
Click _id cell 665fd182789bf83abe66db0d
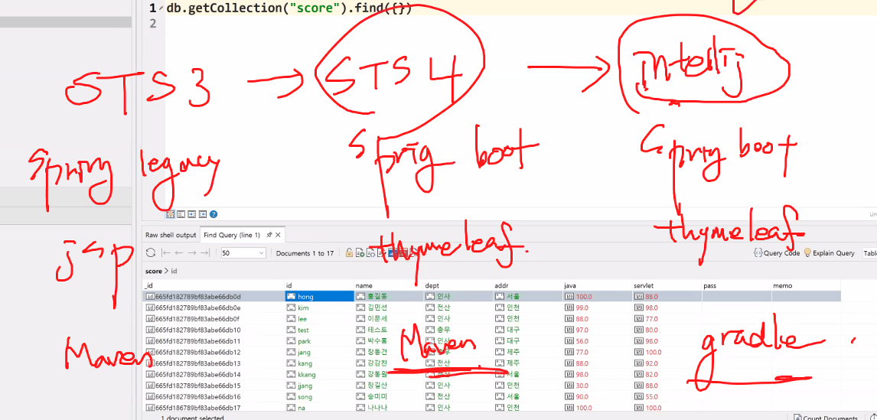pyautogui.click(x=213, y=296)
